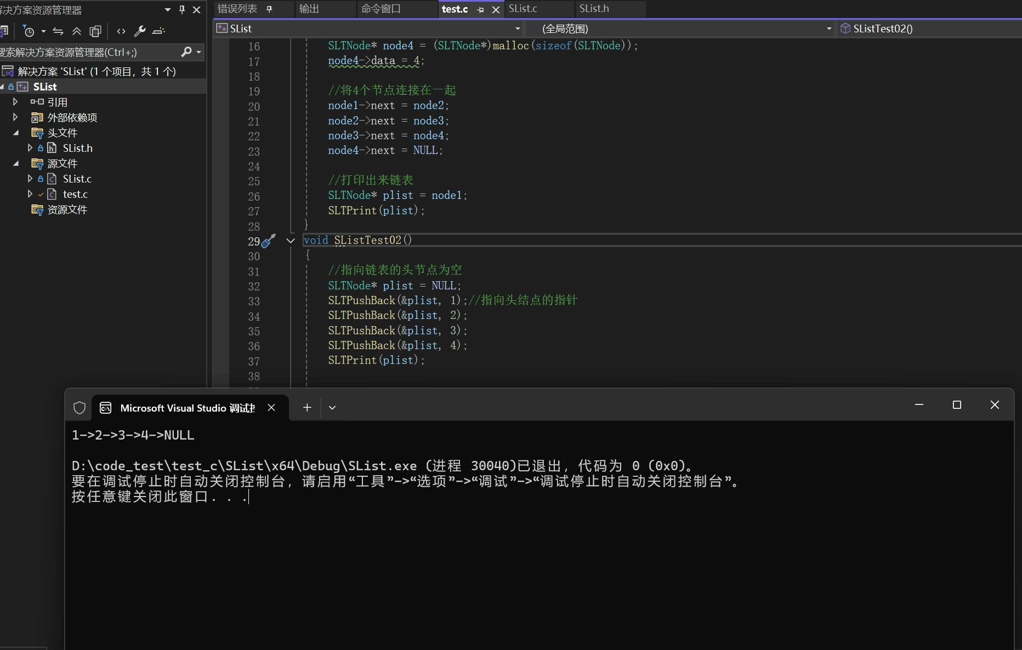
Task: Pin the Solution Explorer panel
Action: coord(182,9)
